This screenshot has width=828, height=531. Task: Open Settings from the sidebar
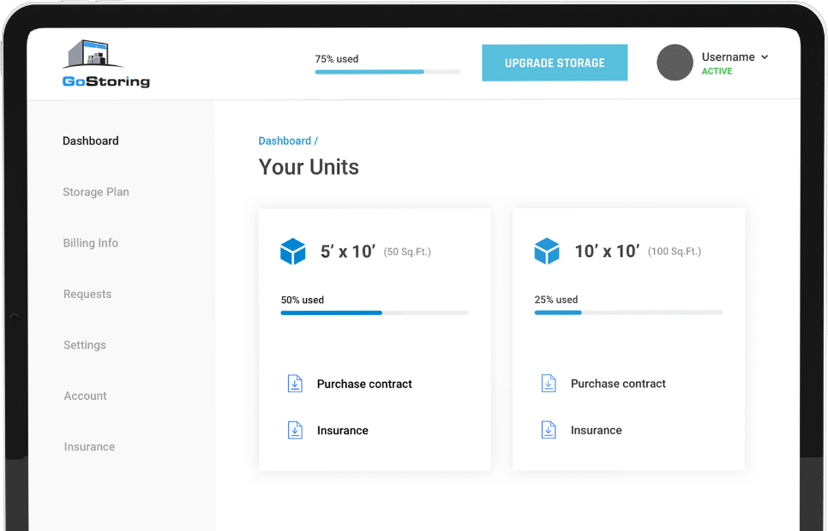tap(85, 345)
